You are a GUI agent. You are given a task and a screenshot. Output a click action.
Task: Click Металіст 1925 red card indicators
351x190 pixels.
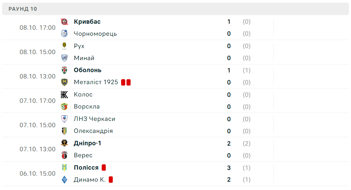(126, 82)
